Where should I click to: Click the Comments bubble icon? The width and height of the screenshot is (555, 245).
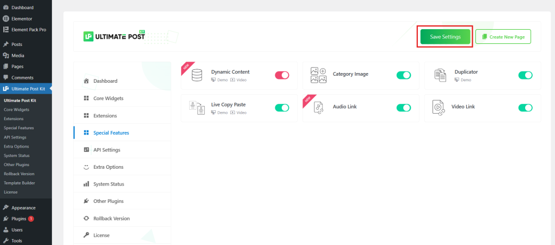coord(5,78)
